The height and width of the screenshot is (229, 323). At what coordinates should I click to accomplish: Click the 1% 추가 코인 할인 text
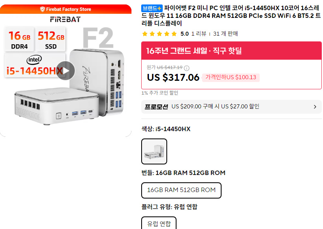(160, 93)
